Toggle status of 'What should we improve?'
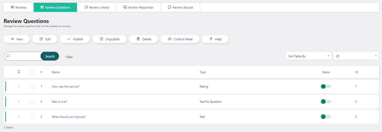This screenshot has width=382, height=132. coord(326,117)
